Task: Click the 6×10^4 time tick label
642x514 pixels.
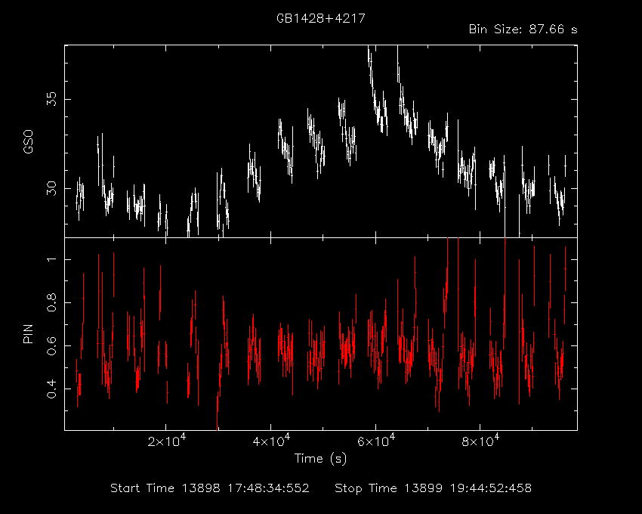Action: click(x=376, y=441)
